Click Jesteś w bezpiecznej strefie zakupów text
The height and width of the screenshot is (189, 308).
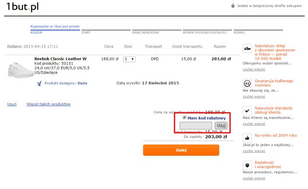269,6
